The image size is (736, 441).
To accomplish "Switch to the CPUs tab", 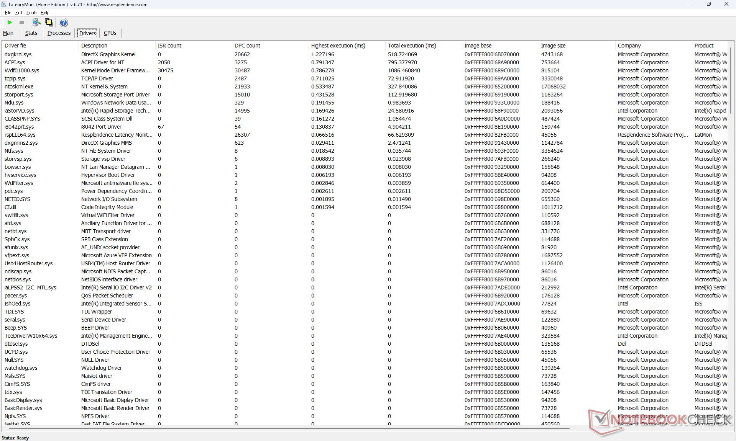I will pyautogui.click(x=110, y=33).
